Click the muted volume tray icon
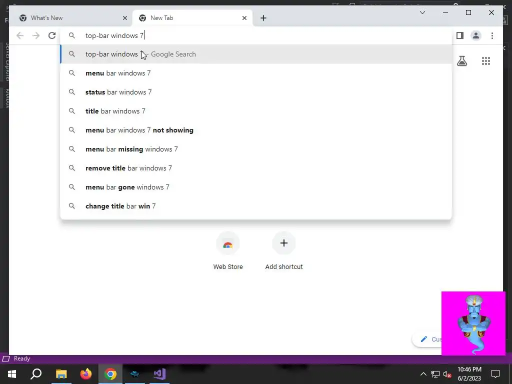This screenshot has height=384, width=512. 447,374
